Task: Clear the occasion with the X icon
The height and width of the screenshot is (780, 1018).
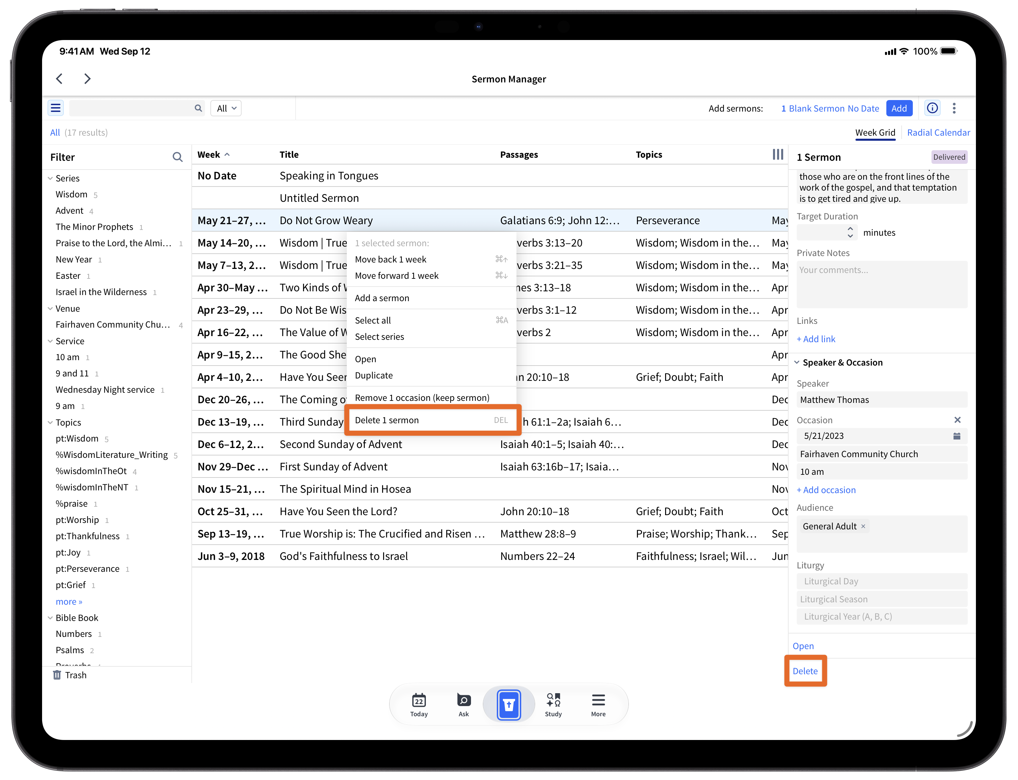Action: (958, 420)
